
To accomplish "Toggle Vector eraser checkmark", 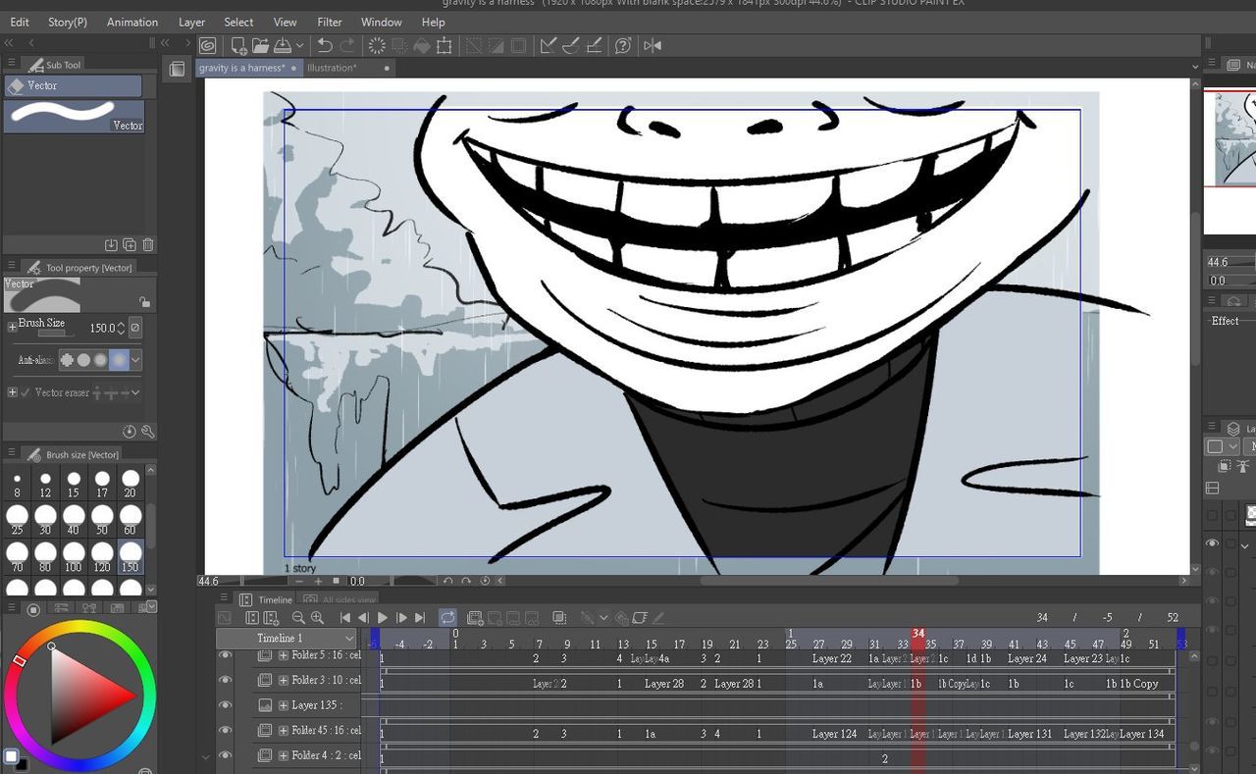I will tap(26, 392).
